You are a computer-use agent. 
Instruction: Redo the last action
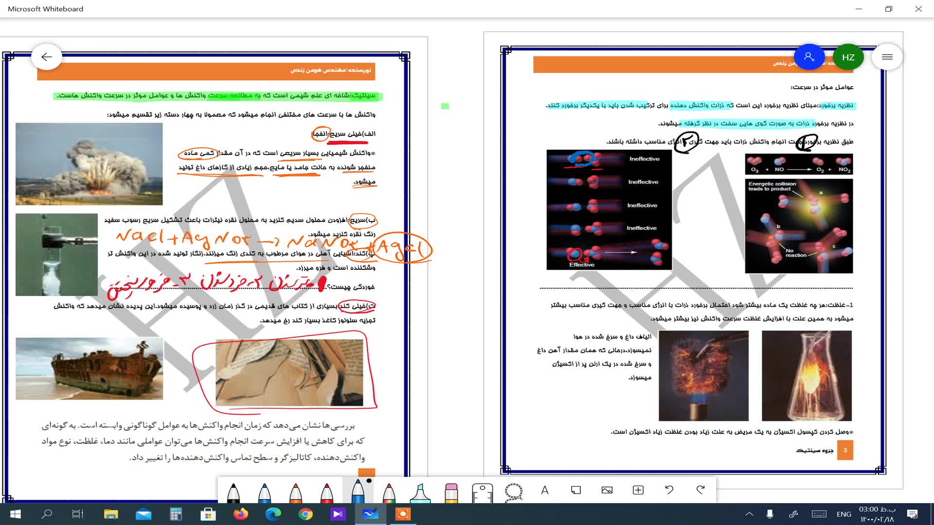[700, 490]
